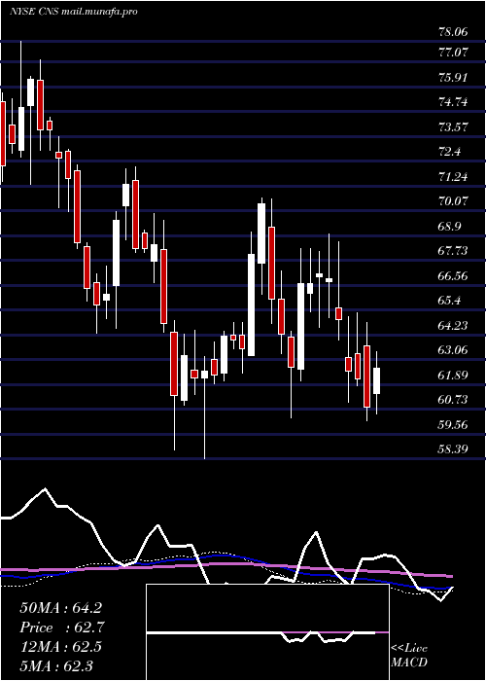Select the 72.4 price axis label
The width and height of the screenshot is (486, 681).
tap(451, 152)
